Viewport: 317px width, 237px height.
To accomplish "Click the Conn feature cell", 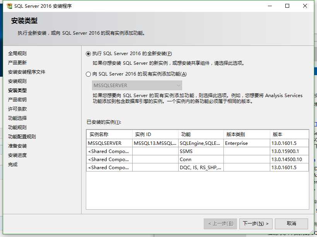I will [201, 160].
